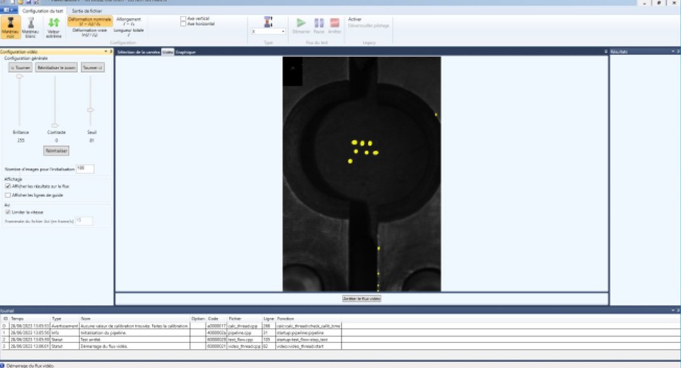Adjust the Seuil slider handle
The image size is (681, 368).
coord(90,110)
